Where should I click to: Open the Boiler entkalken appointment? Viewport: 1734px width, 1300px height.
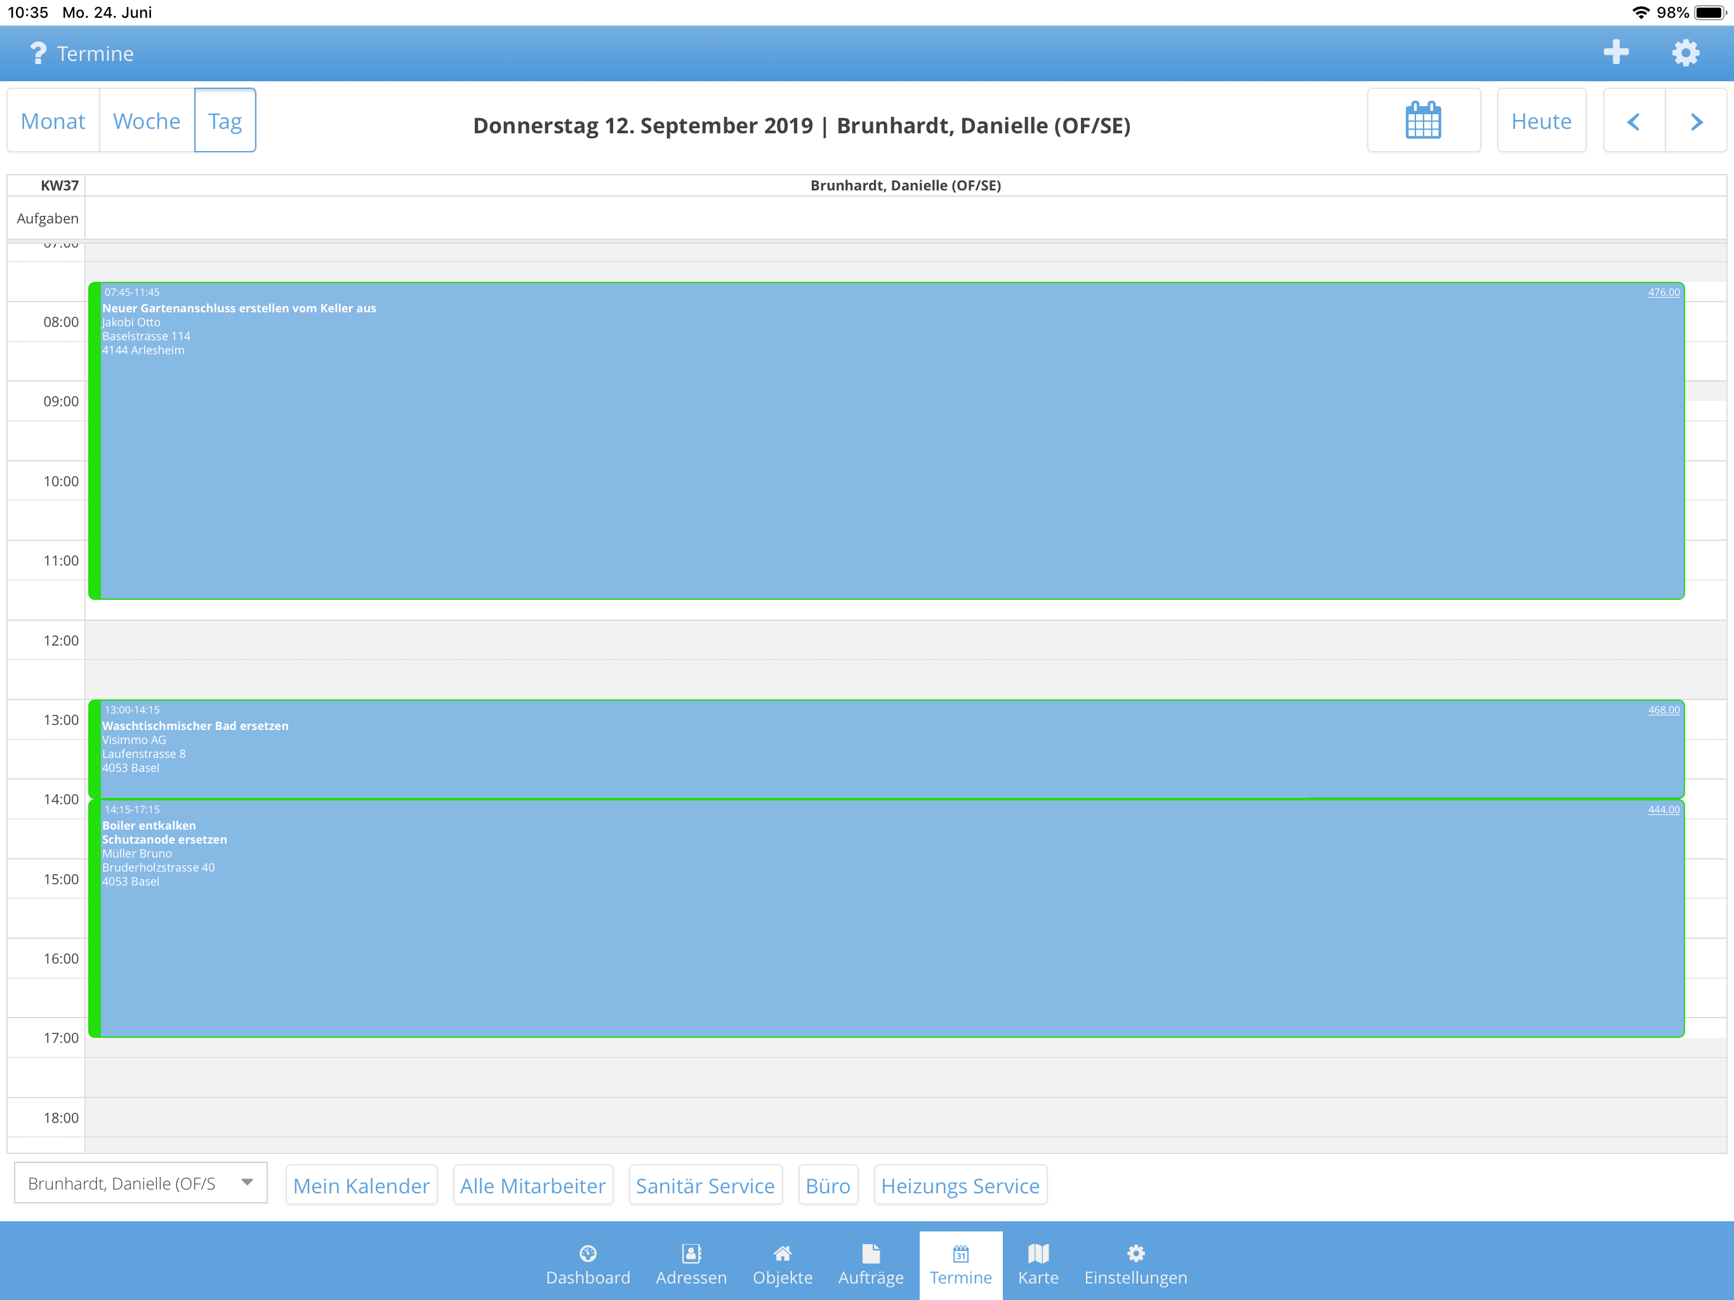coord(886,919)
